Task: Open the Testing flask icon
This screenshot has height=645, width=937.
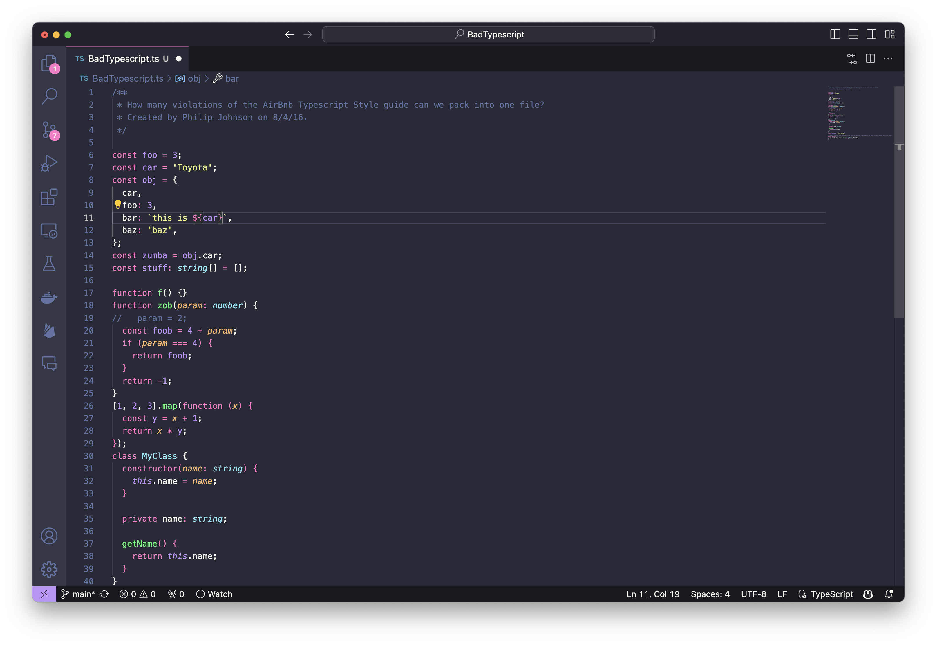Action: pyautogui.click(x=49, y=264)
